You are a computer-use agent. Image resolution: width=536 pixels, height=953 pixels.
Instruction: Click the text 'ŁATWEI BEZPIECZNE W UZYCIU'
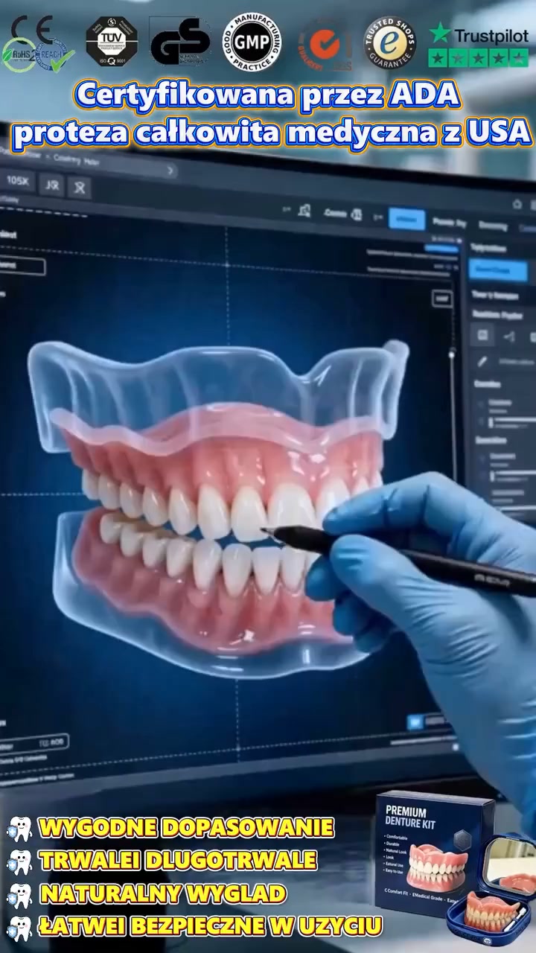coord(210,927)
